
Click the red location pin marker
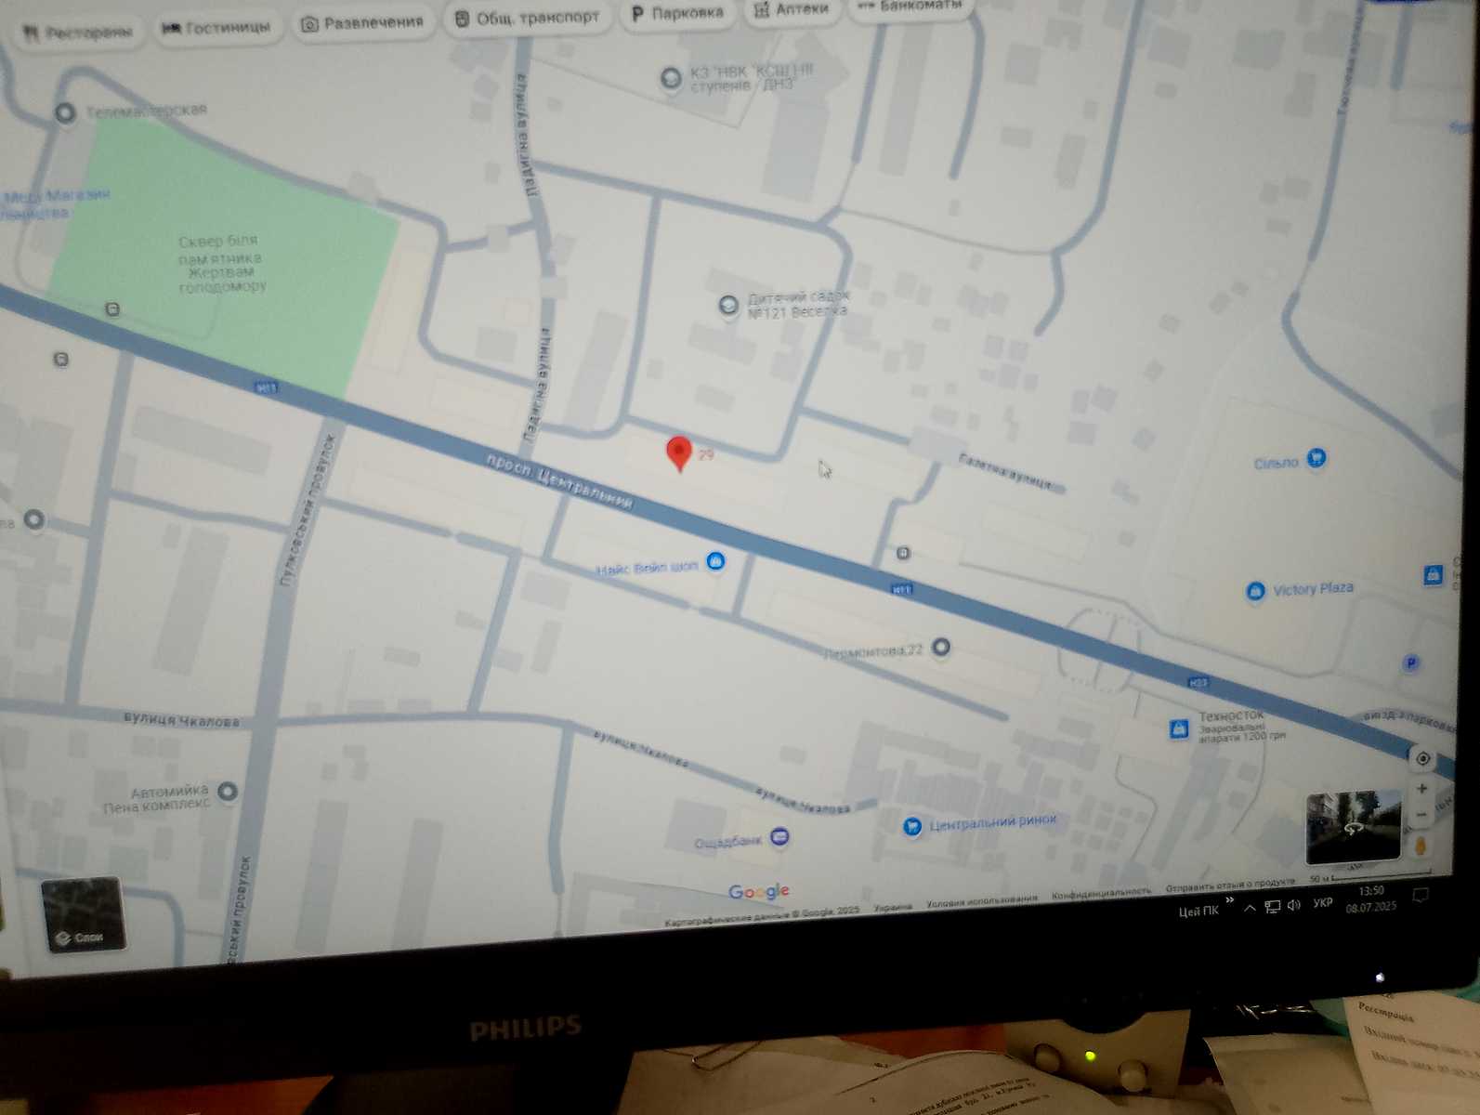(x=679, y=453)
